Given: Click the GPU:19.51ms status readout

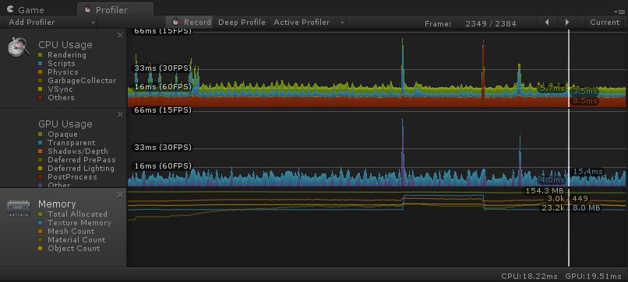Looking at the screenshot, I should tap(594, 276).
